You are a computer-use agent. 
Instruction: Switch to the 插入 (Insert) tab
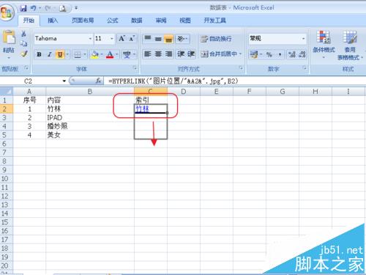pyautogui.click(x=53, y=21)
